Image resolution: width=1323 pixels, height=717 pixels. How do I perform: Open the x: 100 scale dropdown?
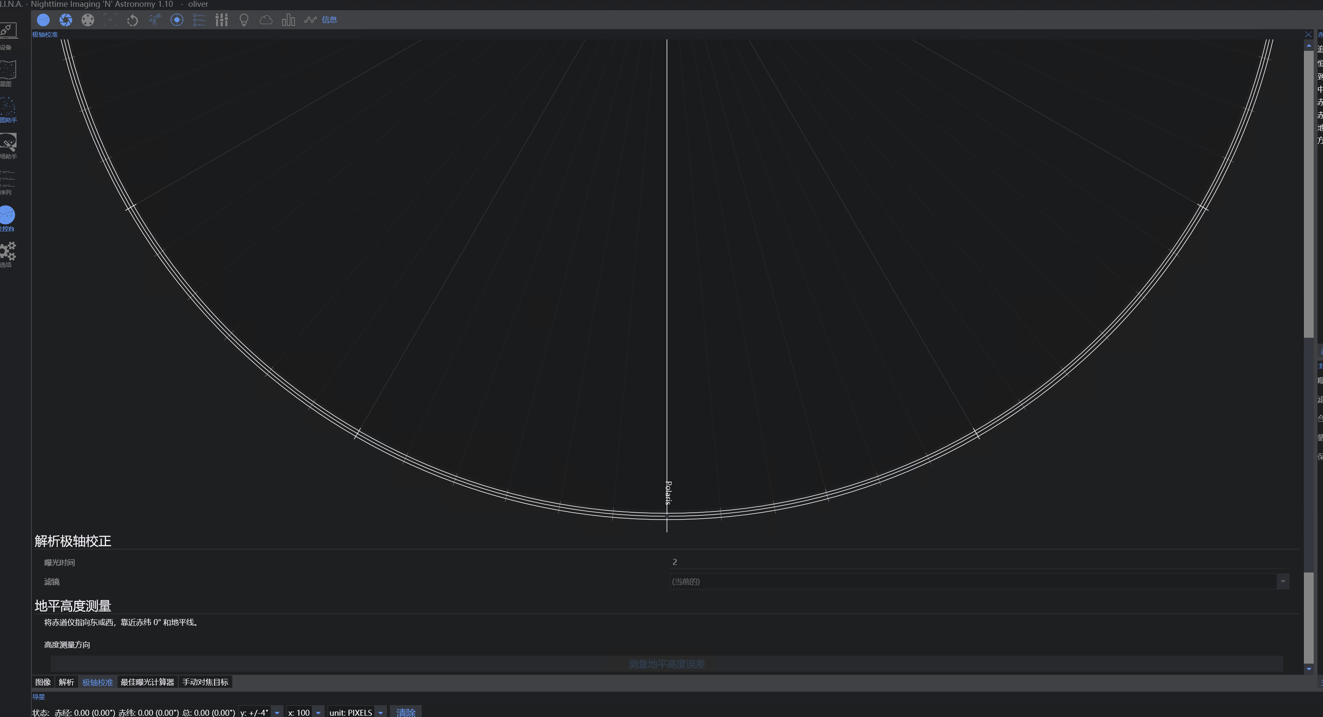coord(305,712)
